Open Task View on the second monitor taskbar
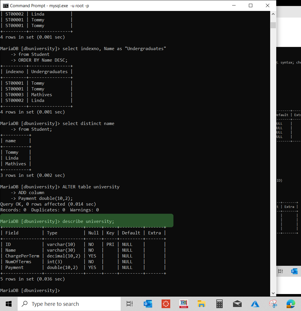Image resolution: width=301 pixels, height=311 pixels. click(280, 271)
